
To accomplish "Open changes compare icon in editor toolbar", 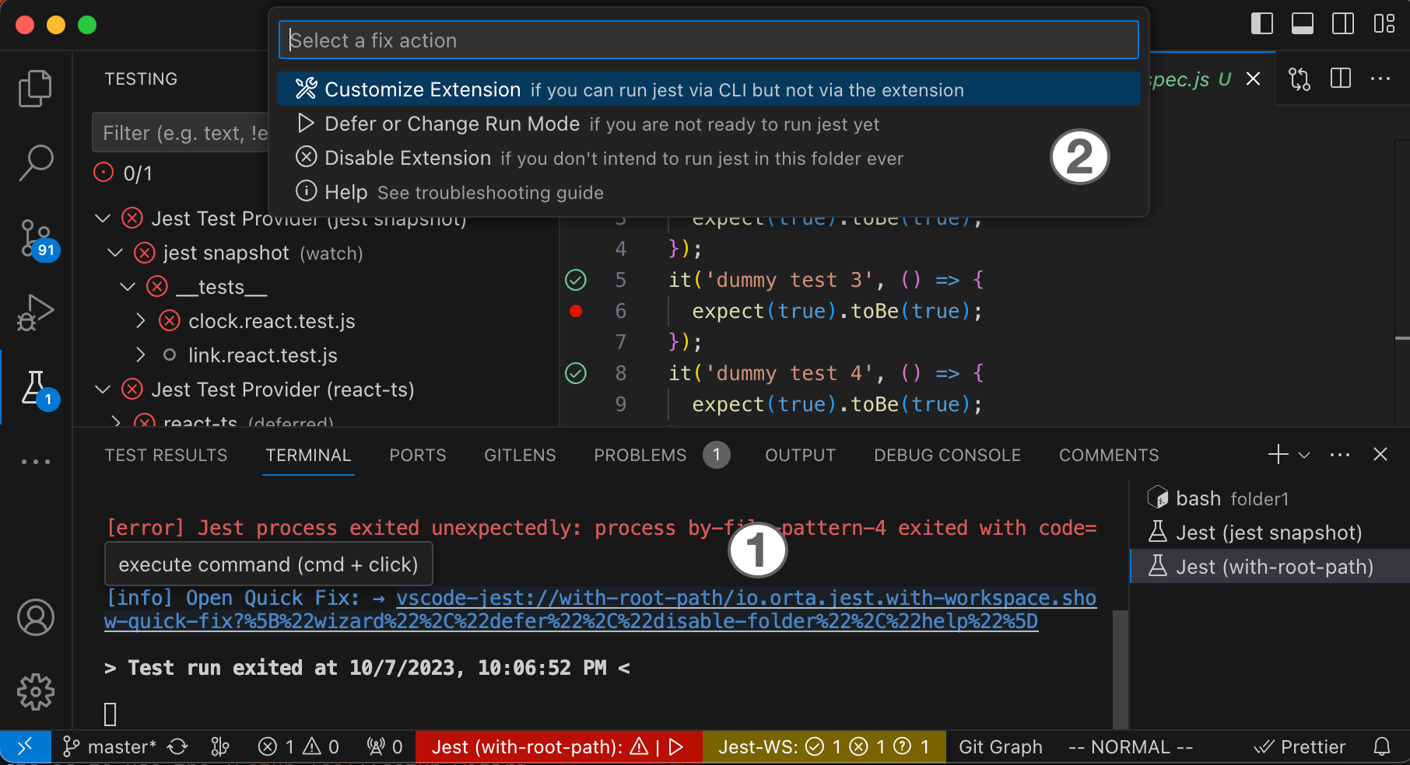I will pyautogui.click(x=1300, y=79).
